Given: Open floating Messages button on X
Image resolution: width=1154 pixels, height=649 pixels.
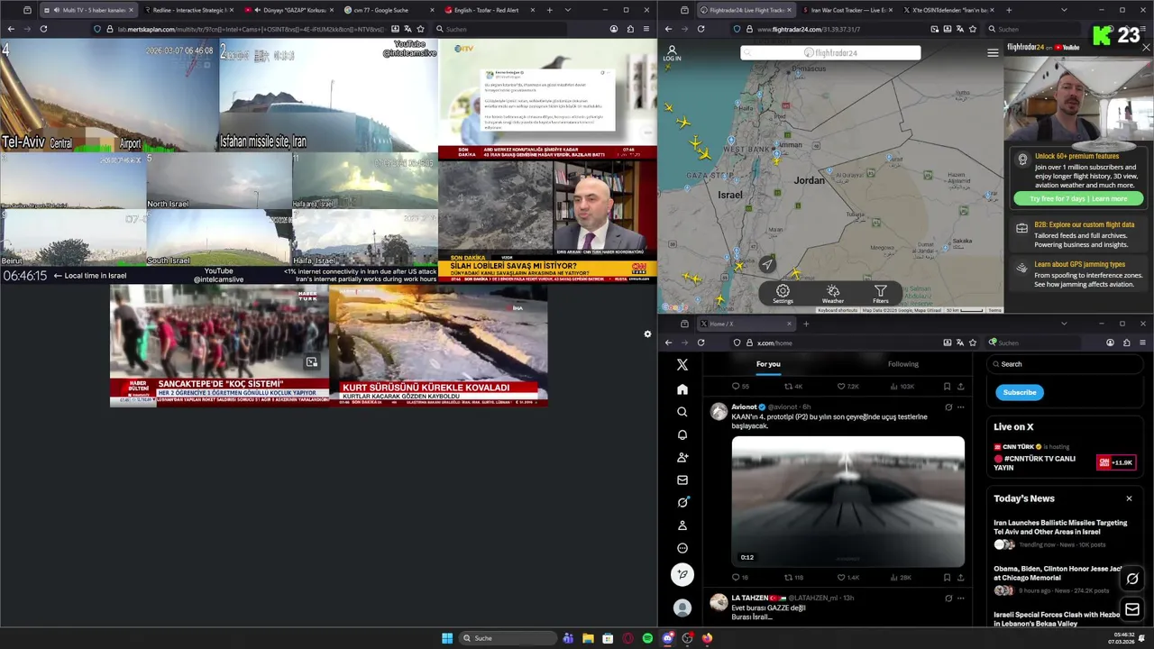Looking at the screenshot, I should (1132, 610).
